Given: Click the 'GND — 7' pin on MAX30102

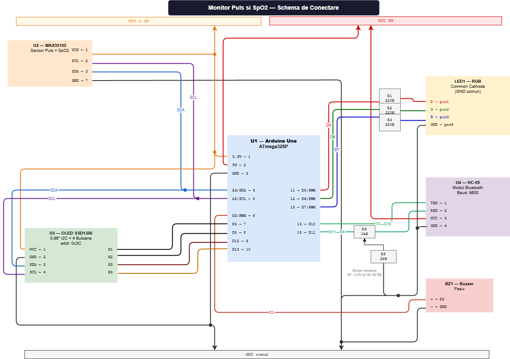Looking at the screenshot, I should coord(79,80).
